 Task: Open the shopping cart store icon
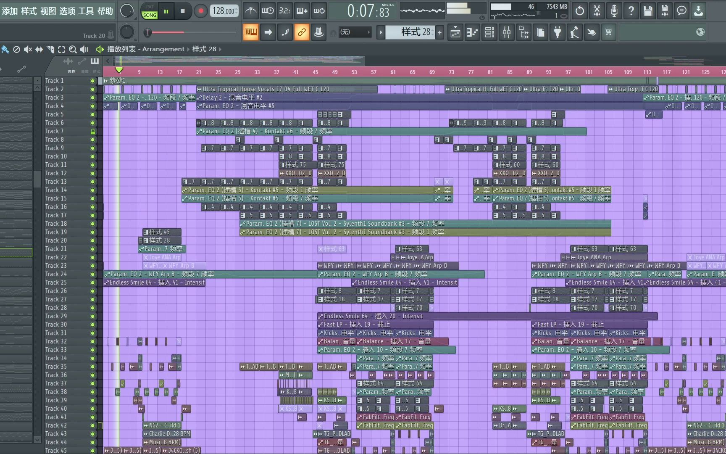(608, 32)
